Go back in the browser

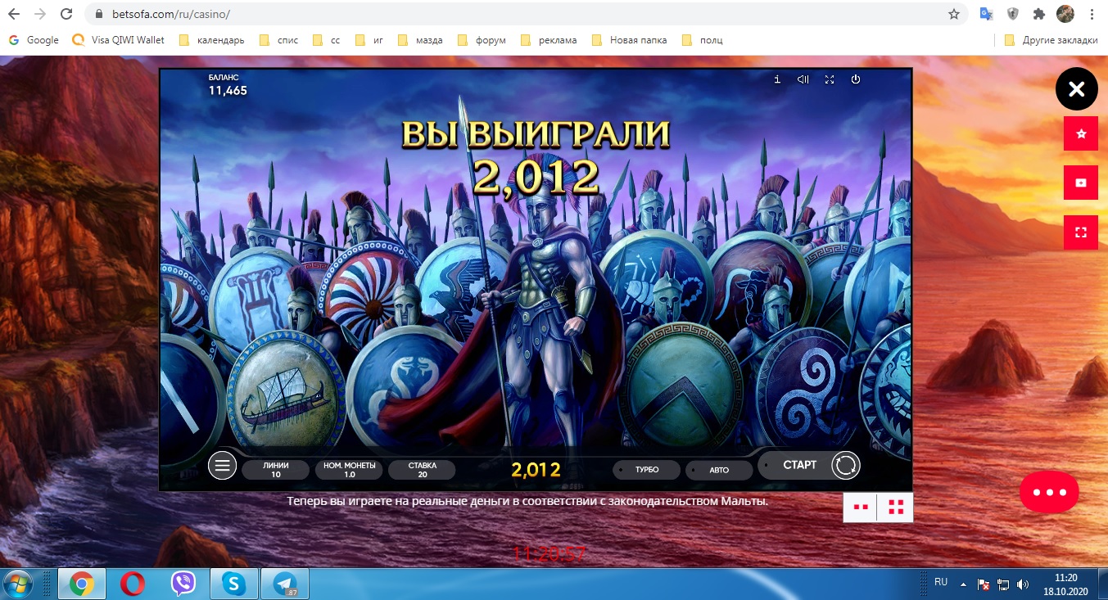coord(14,14)
